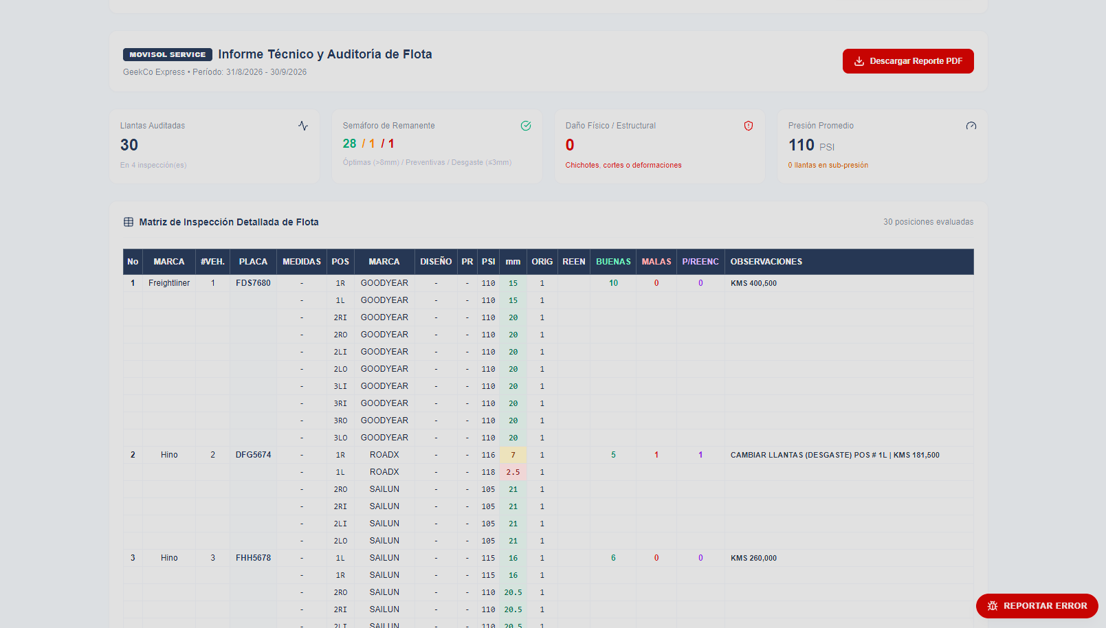Click the KMS 400,500 observation
Screen dimensions: 1106x628
click(x=753, y=283)
